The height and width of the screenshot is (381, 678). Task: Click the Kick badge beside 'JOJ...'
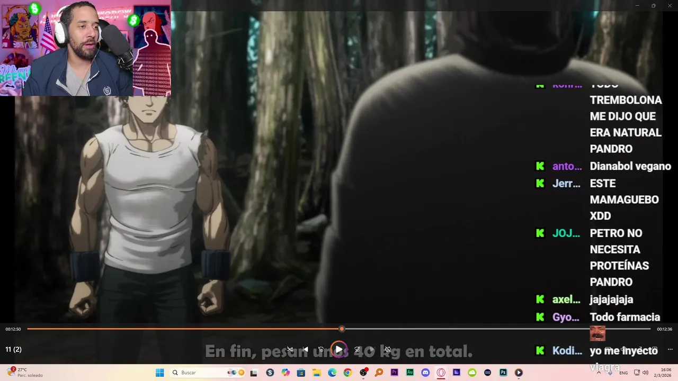point(540,233)
